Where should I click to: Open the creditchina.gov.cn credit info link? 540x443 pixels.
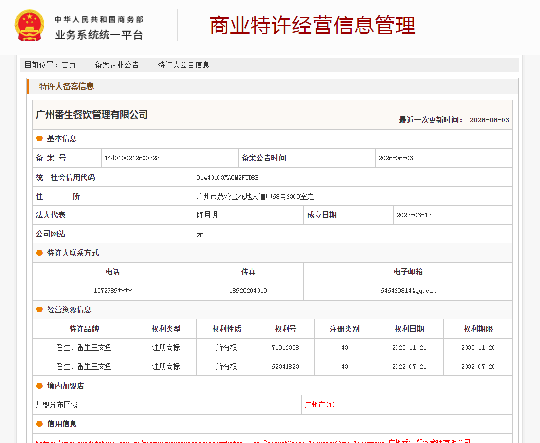pos(253,441)
